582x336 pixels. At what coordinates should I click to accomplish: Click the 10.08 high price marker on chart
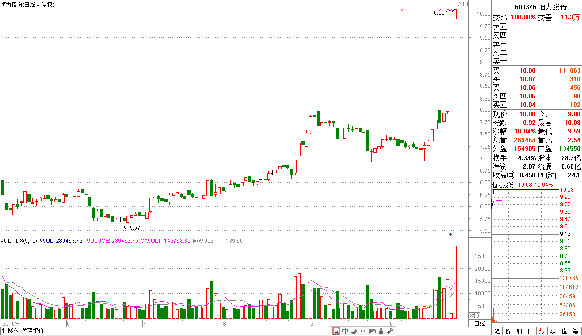tap(437, 13)
